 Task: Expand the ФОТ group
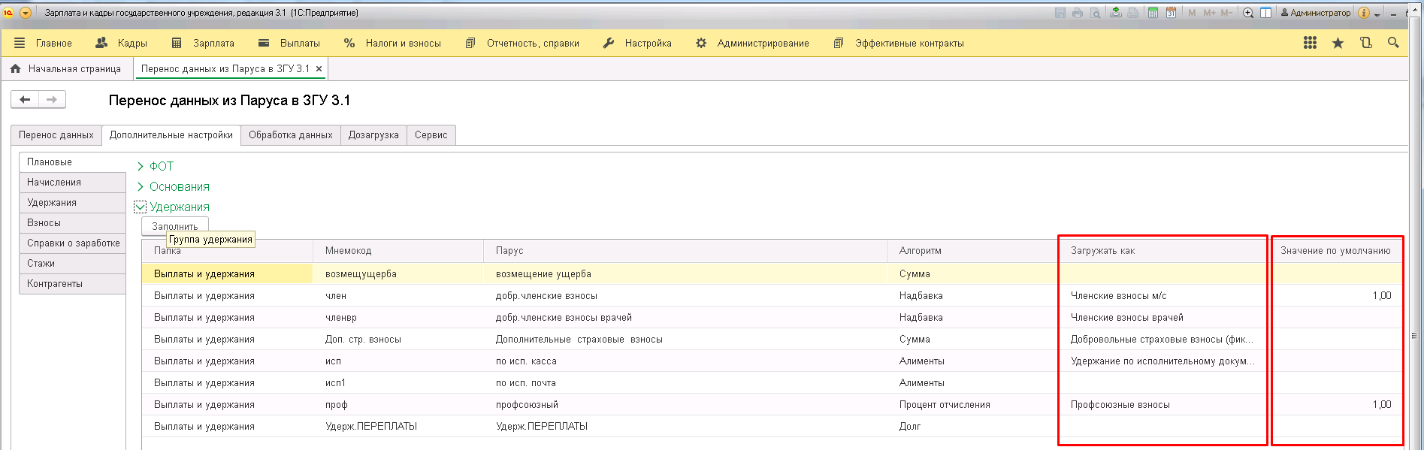141,166
